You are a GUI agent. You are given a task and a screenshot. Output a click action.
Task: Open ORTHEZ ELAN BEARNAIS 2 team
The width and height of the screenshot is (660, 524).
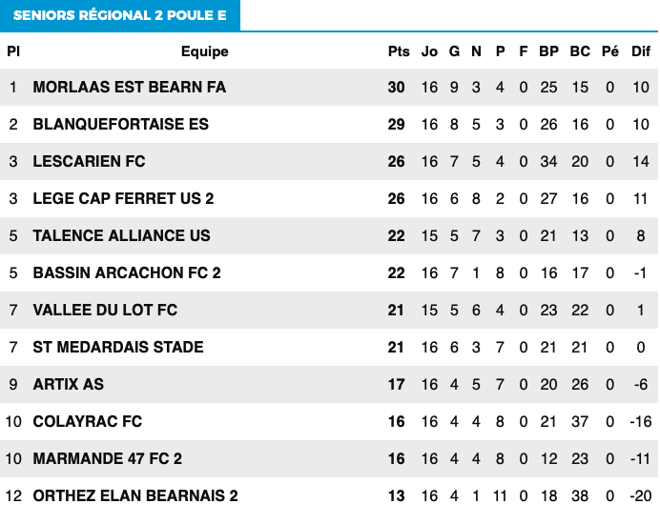tap(135, 495)
